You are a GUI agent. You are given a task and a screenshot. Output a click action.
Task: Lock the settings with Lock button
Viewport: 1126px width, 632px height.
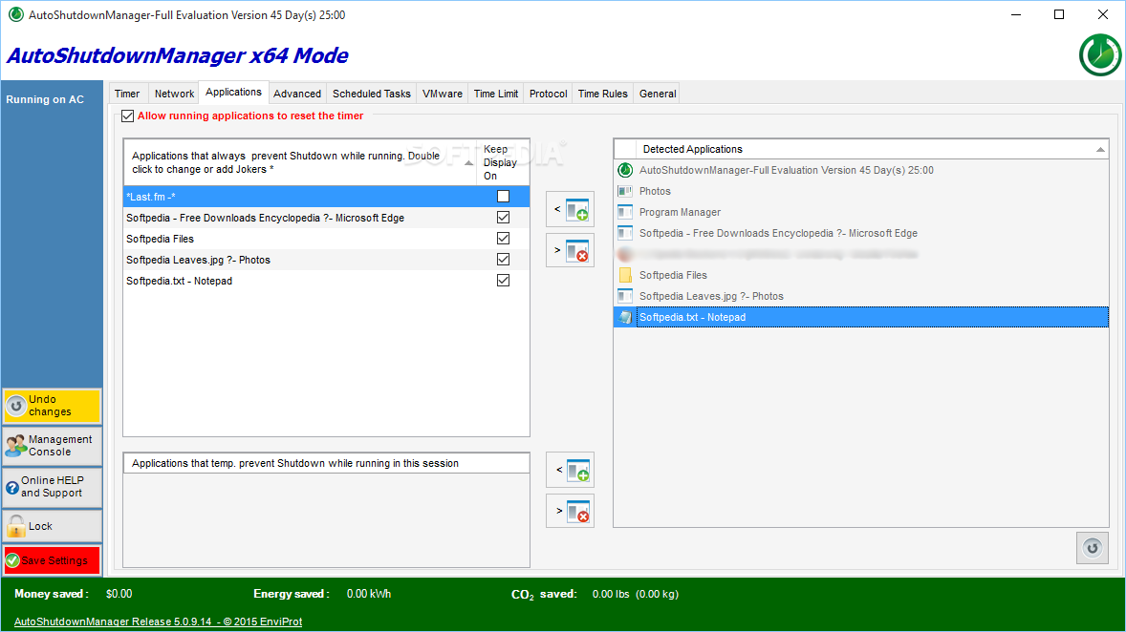(52, 527)
